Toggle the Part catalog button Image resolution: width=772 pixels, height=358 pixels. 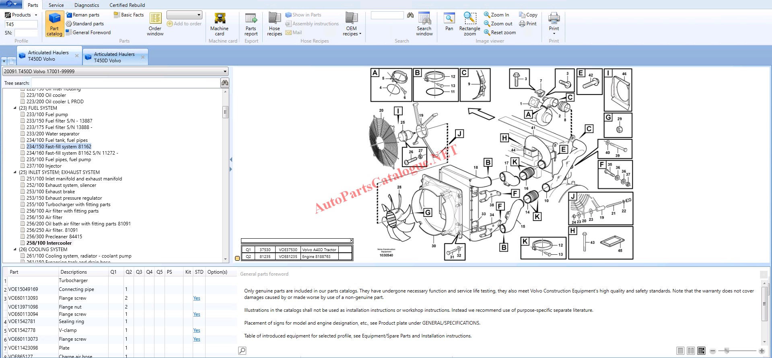coord(54,24)
